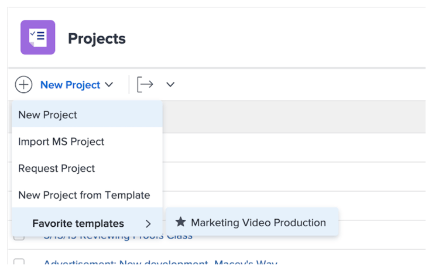
Task: Click the Projects page heading
Action: pos(97,39)
